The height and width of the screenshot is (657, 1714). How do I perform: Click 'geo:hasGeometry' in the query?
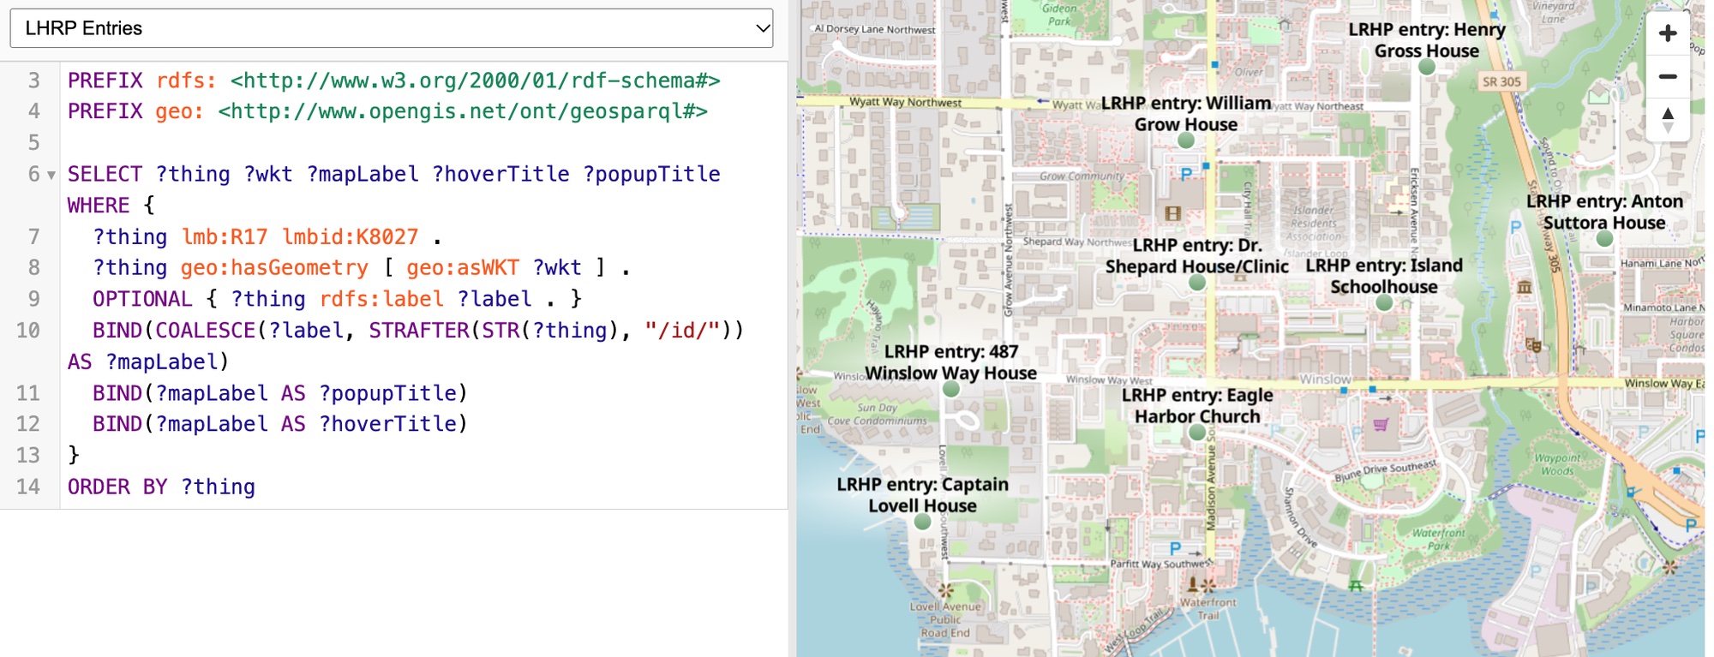[x=274, y=267]
